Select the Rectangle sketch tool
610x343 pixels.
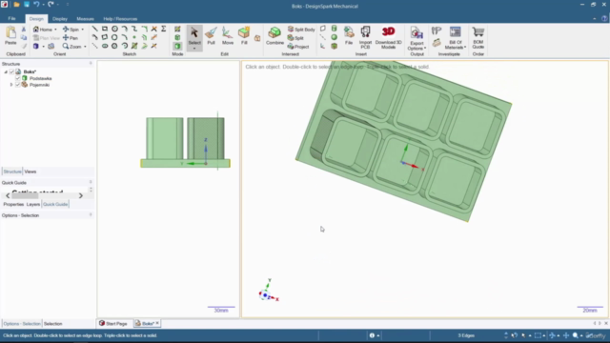105,30
